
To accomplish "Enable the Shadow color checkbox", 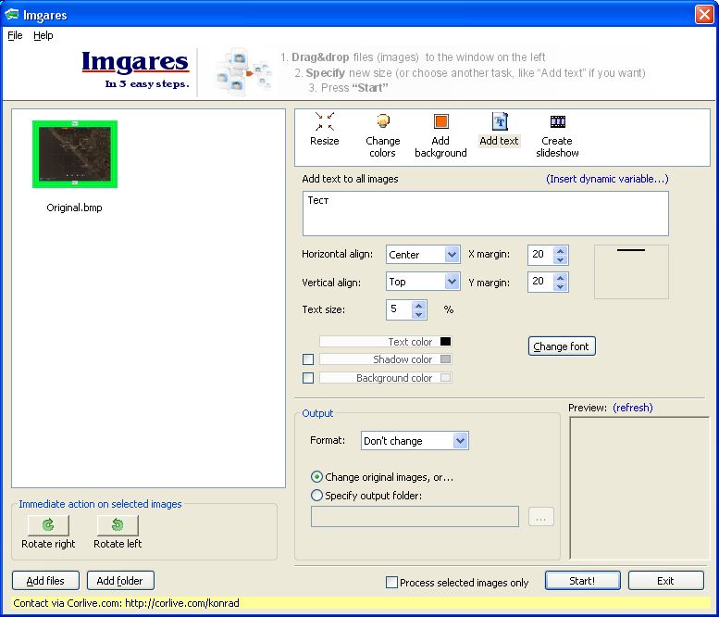I will coord(308,359).
